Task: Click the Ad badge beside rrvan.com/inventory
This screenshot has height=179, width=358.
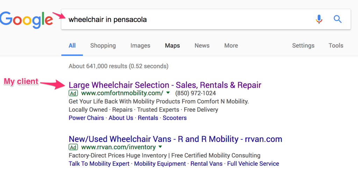Action: [x=73, y=147]
